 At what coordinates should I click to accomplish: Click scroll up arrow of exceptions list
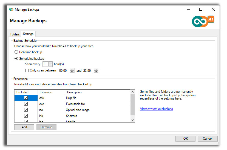(x=132, y=92)
